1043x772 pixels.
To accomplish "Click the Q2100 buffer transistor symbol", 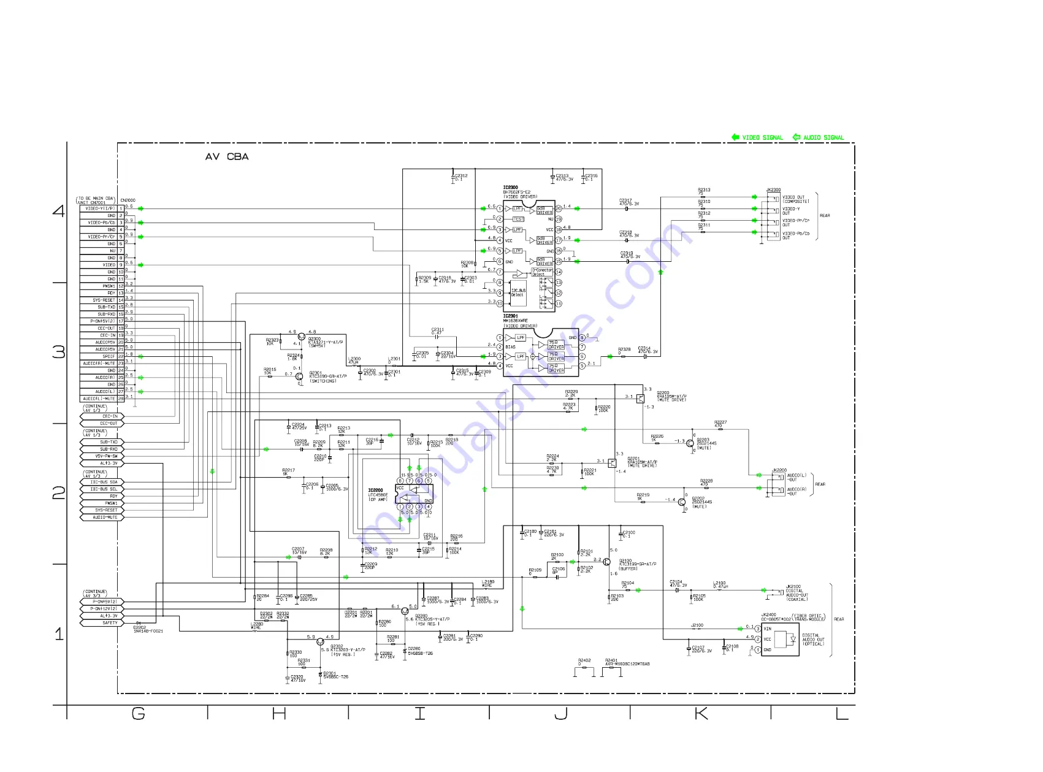I will (607, 562).
